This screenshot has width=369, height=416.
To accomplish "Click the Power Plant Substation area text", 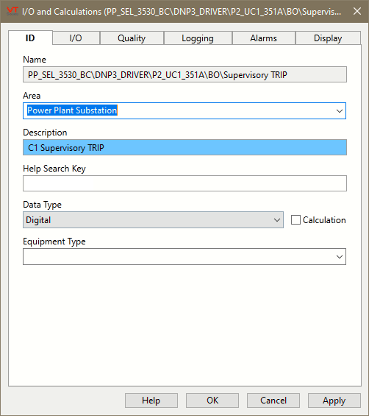I will click(72, 110).
